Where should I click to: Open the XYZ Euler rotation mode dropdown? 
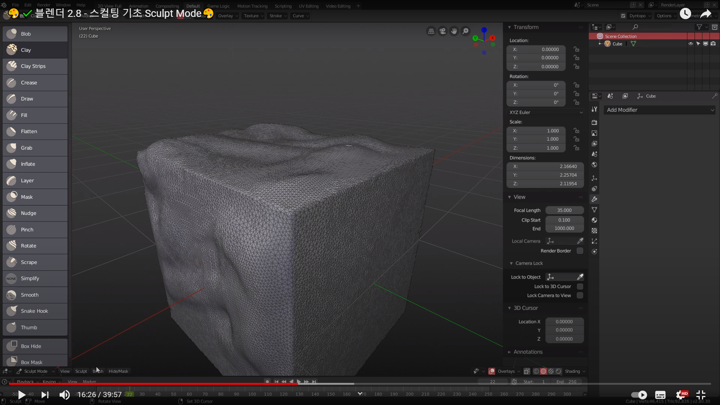(545, 112)
